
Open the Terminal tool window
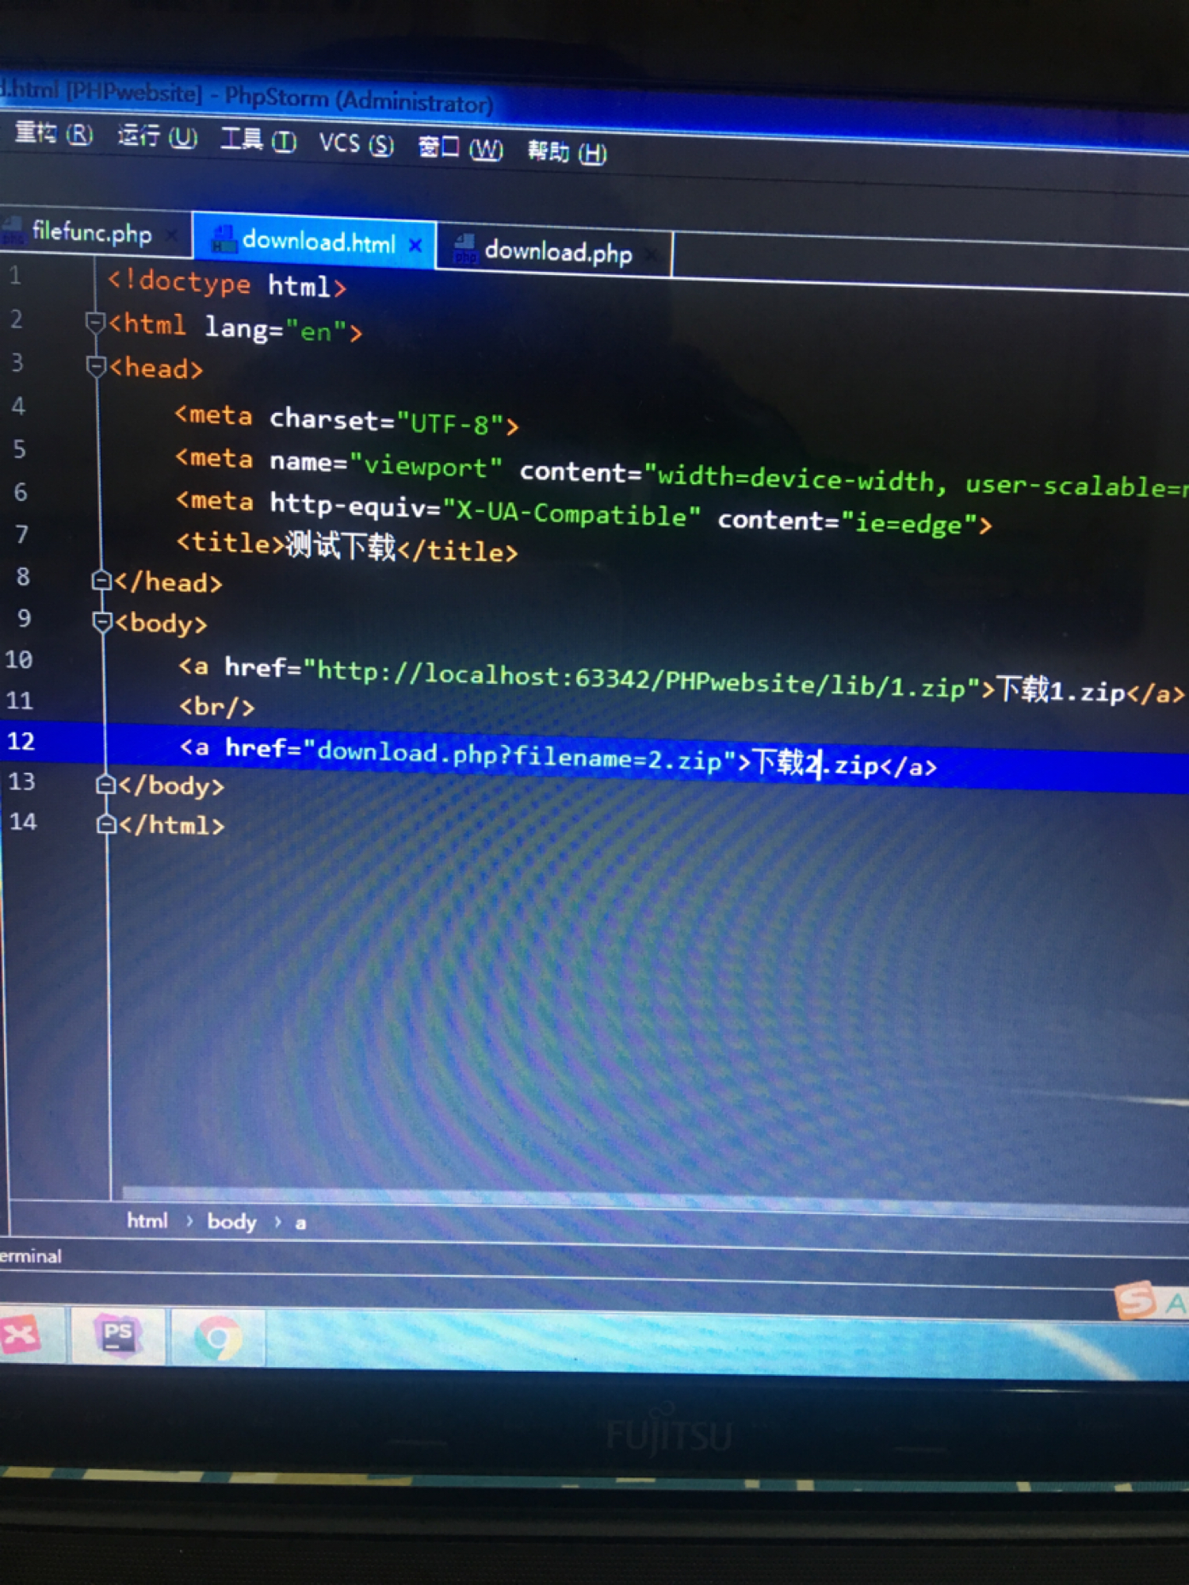point(30,1257)
